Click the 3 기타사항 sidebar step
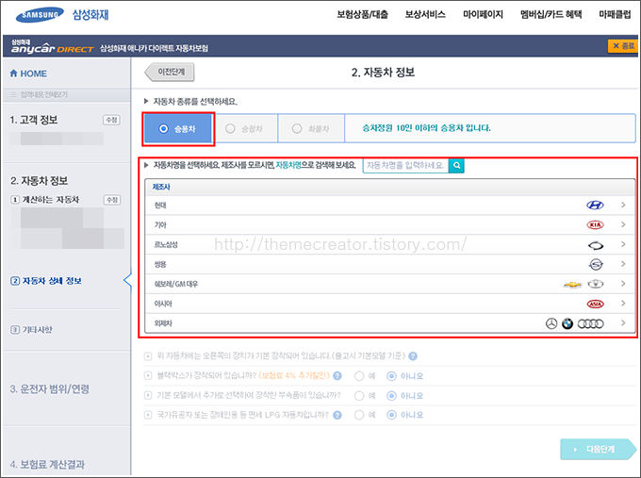Viewport: 641px width, 478px height. point(31,330)
